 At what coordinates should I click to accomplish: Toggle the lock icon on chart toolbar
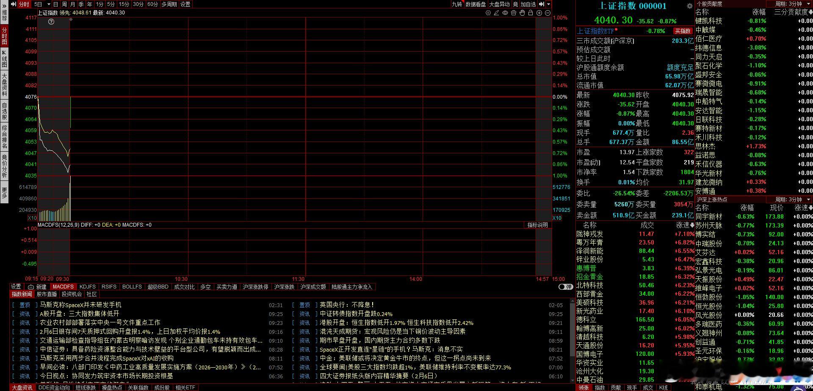[x=531, y=13]
